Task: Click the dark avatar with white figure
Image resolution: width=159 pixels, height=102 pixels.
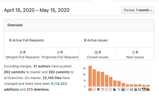Action: (144, 89)
